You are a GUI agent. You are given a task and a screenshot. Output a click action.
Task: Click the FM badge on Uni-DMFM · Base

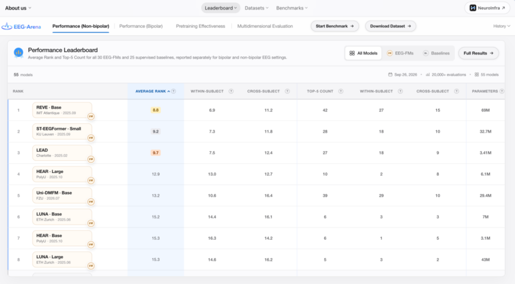click(x=91, y=202)
